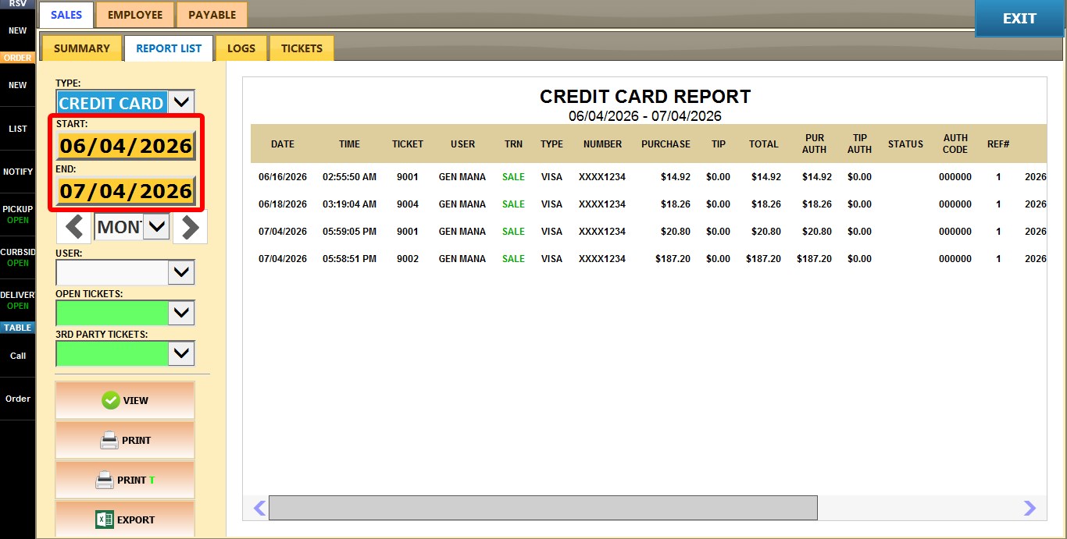Image resolution: width=1067 pixels, height=539 pixels.
Task: Click Order in the left sidebar
Action: tap(17, 399)
